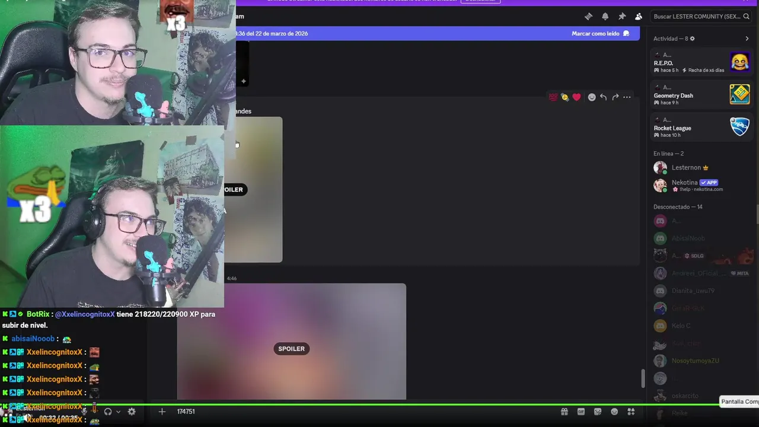Open the Rocket League activity card

[x=701, y=128]
